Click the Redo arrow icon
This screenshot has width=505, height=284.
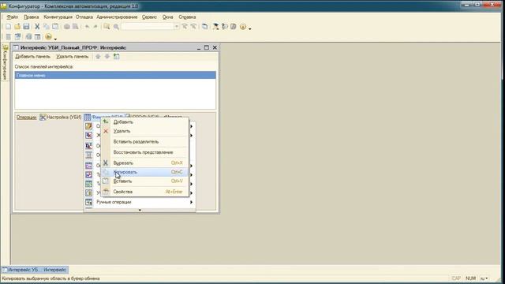95,27
